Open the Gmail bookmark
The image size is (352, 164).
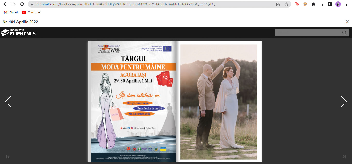tap(11, 12)
